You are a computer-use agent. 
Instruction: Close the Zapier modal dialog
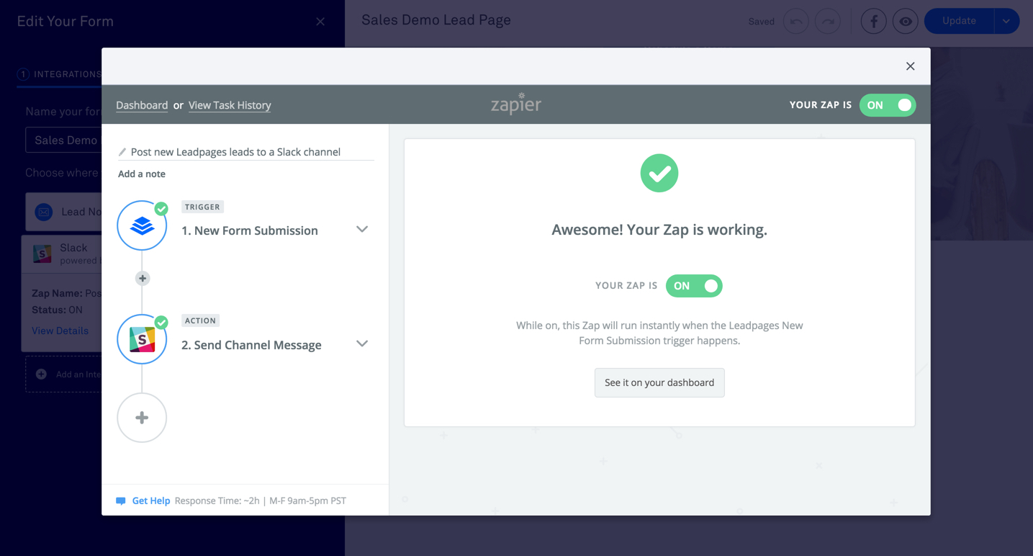(x=911, y=66)
